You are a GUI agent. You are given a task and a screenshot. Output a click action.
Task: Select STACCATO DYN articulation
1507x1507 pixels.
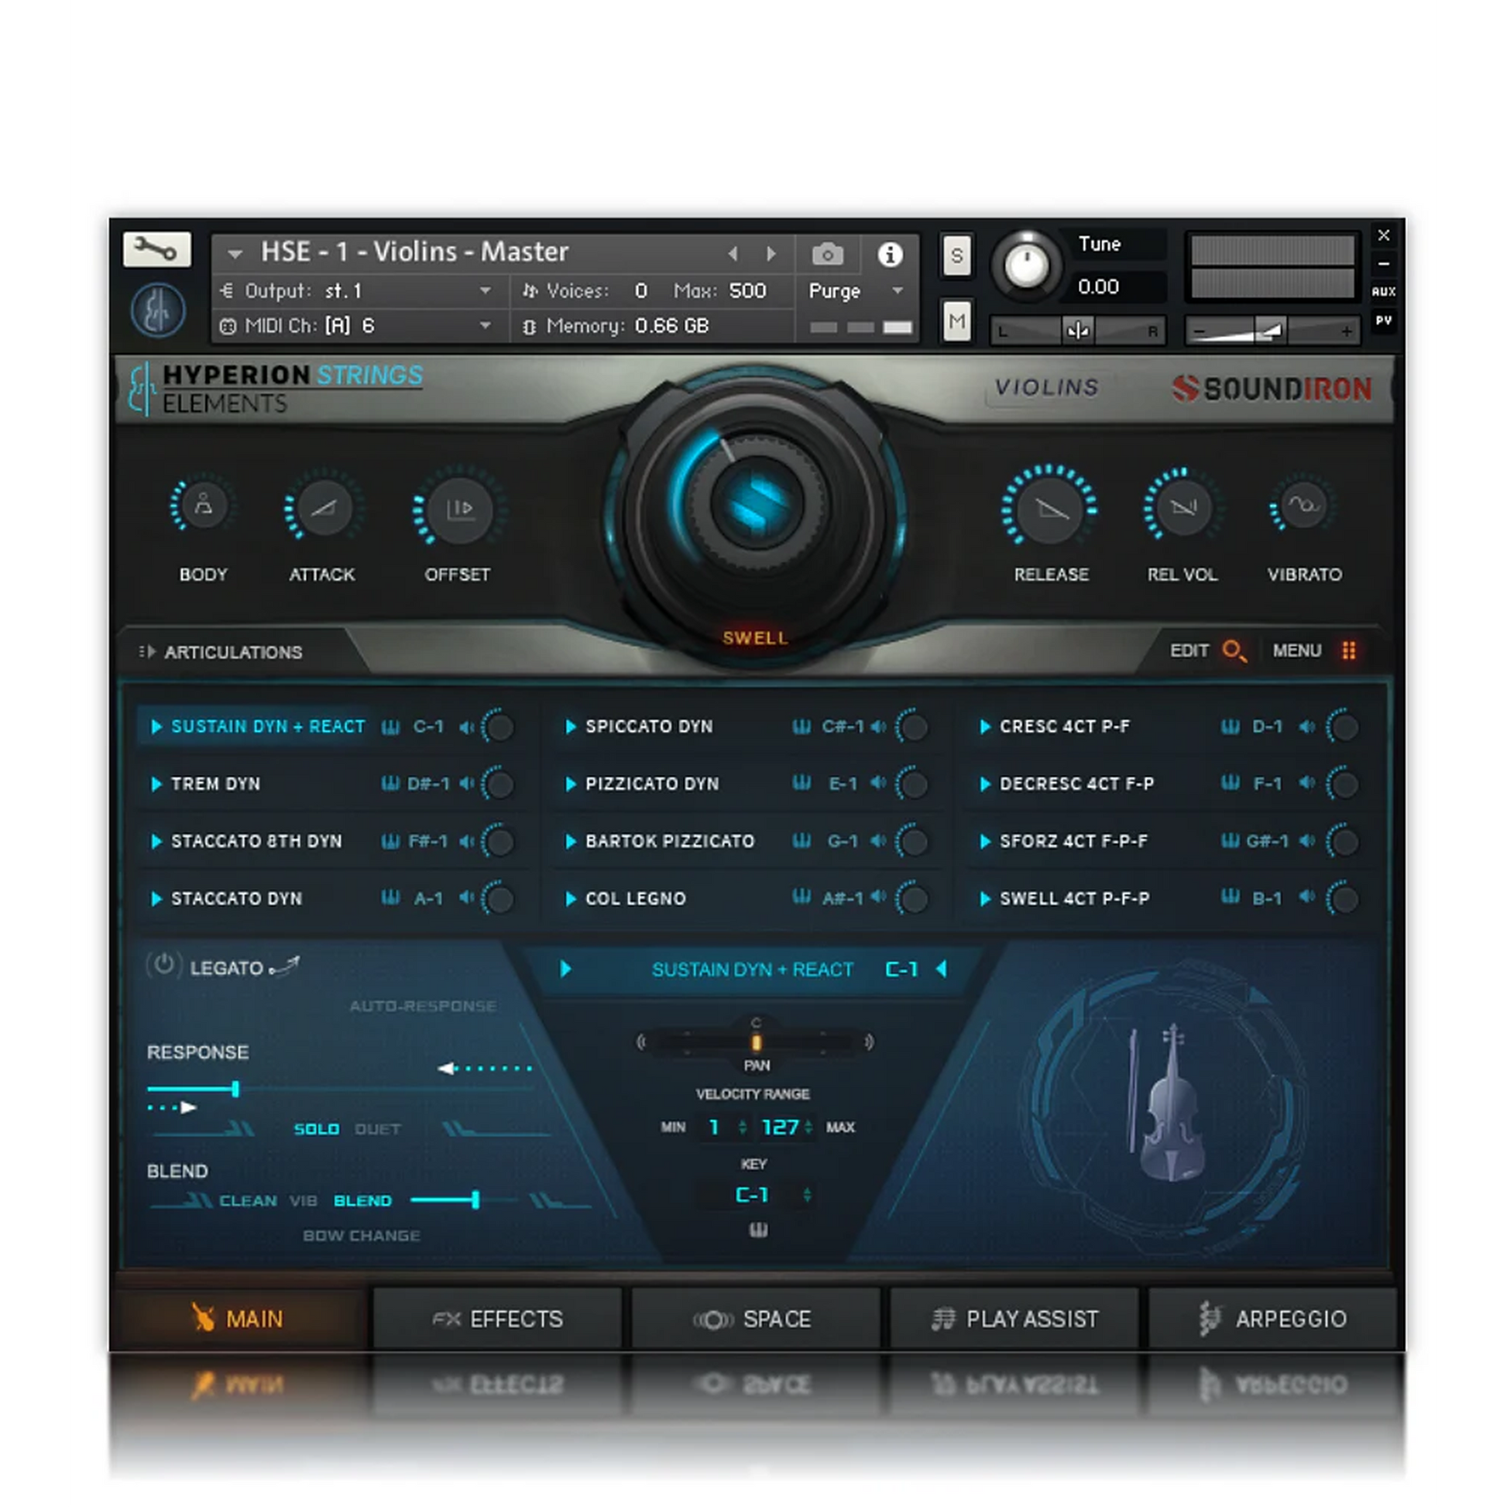tap(236, 898)
